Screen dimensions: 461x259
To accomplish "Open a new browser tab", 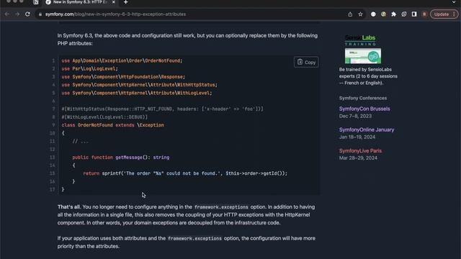I will [x=125, y=2].
